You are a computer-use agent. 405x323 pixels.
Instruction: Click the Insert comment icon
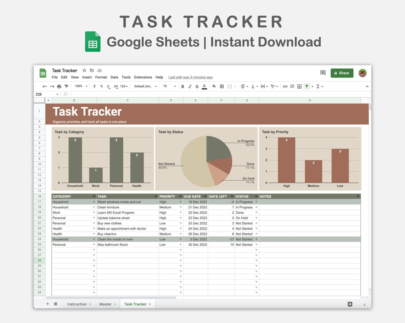292,86
